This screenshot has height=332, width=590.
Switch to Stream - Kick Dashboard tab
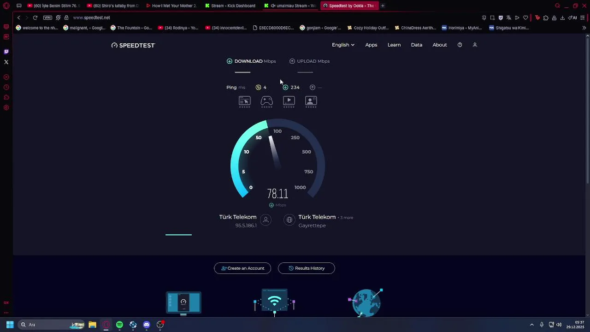tap(230, 6)
